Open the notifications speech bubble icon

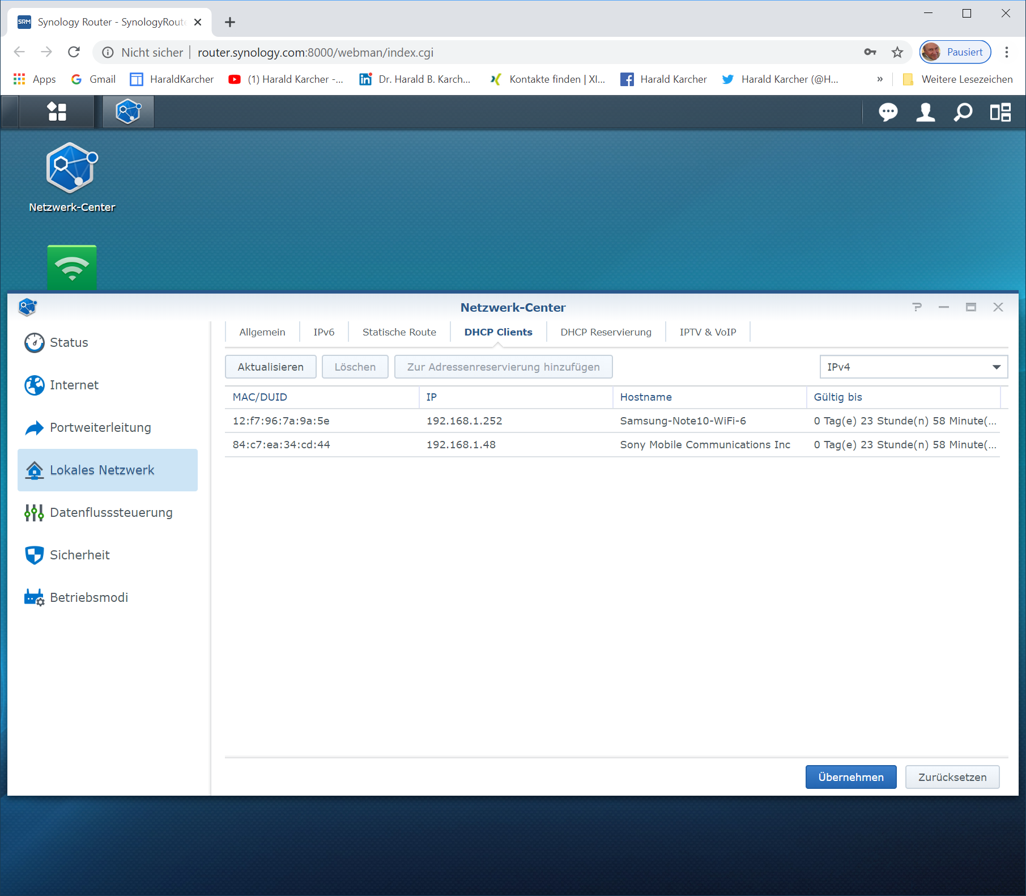[x=888, y=112]
